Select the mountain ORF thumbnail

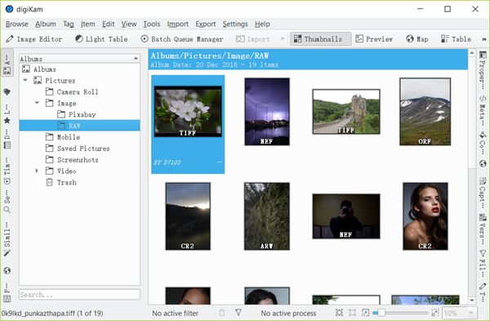[425, 112]
